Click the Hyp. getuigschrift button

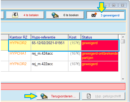pyautogui.click(x=104, y=96)
